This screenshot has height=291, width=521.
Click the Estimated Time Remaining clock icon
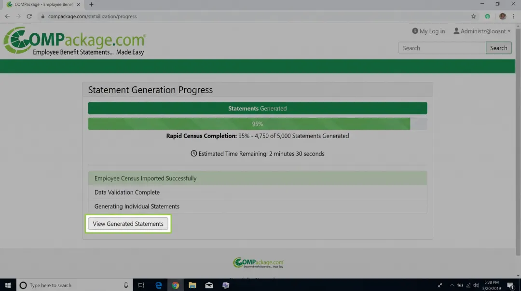coord(194,153)
